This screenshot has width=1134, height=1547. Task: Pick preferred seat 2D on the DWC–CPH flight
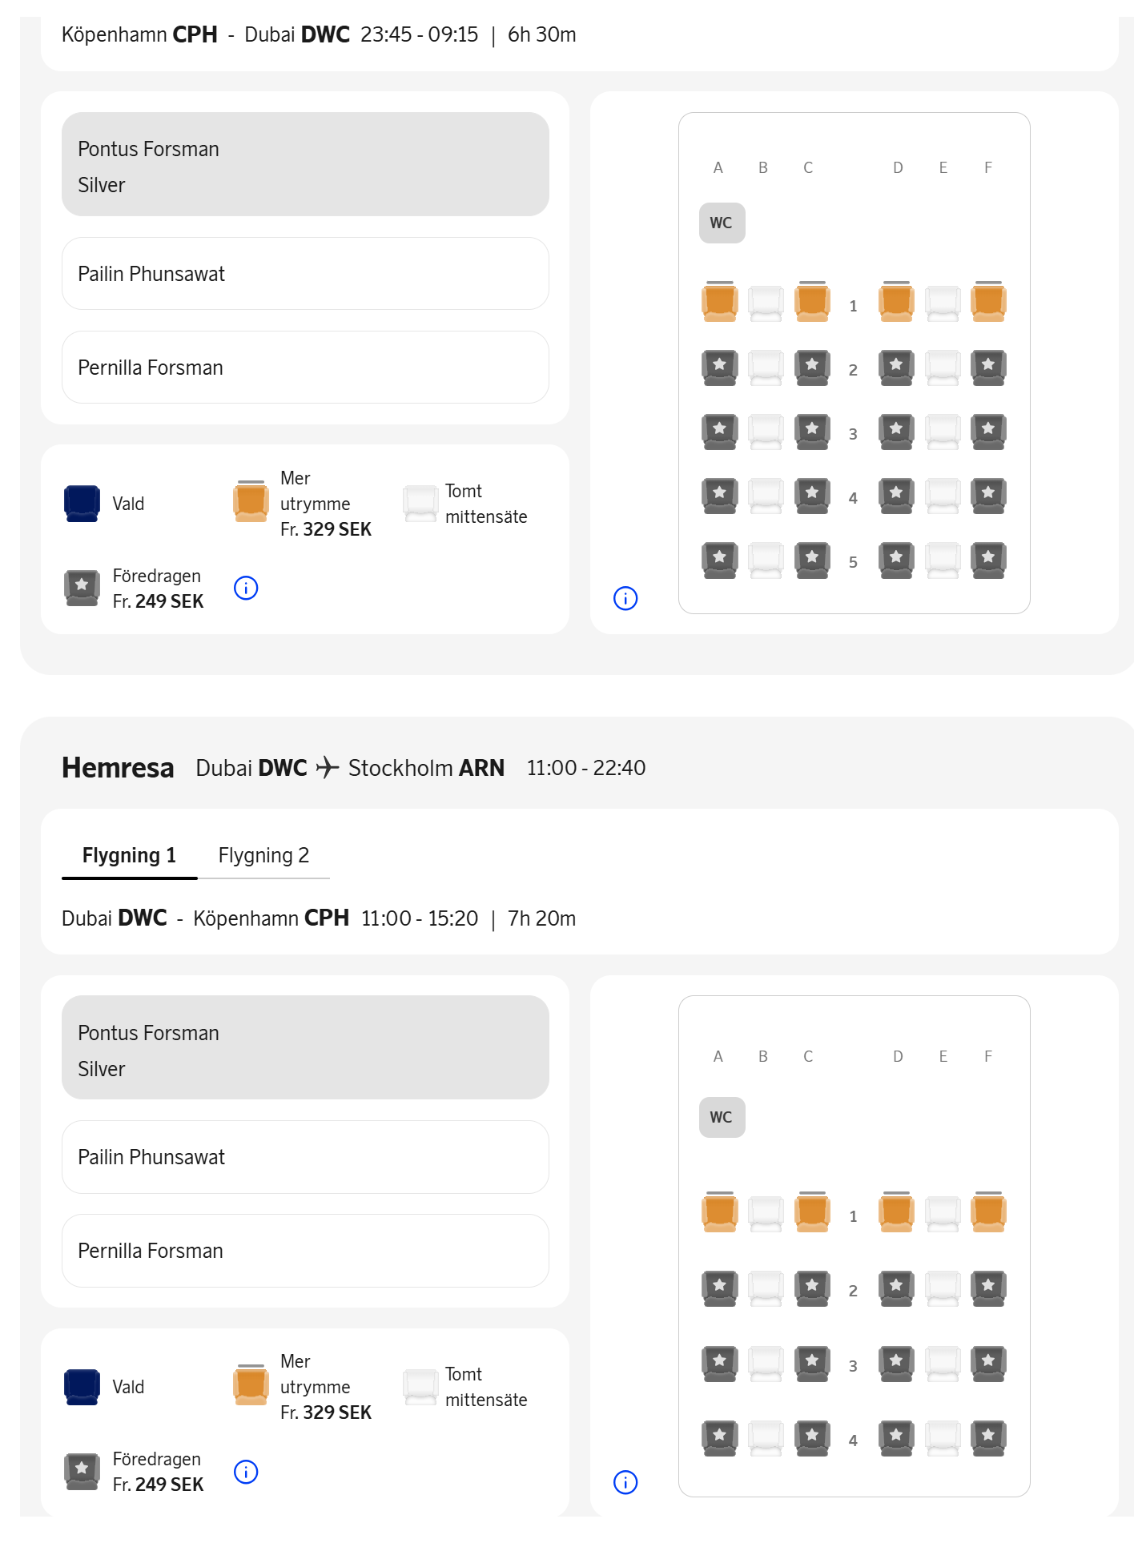[x=896, y=1288]
